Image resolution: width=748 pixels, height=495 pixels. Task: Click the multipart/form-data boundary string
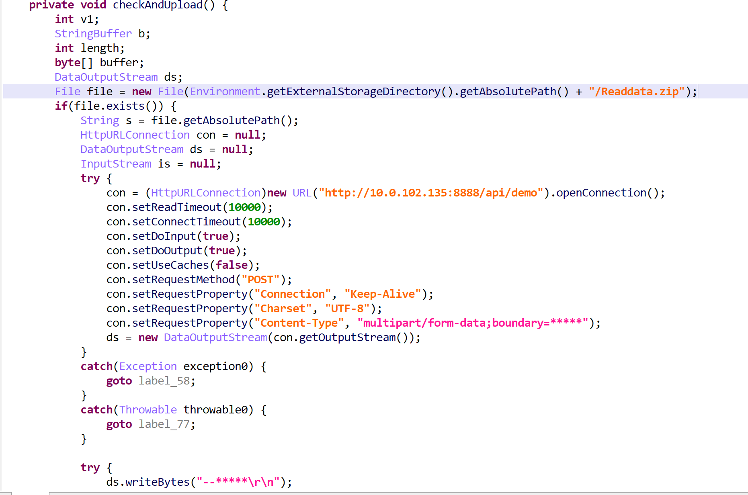tap(473, 323)
